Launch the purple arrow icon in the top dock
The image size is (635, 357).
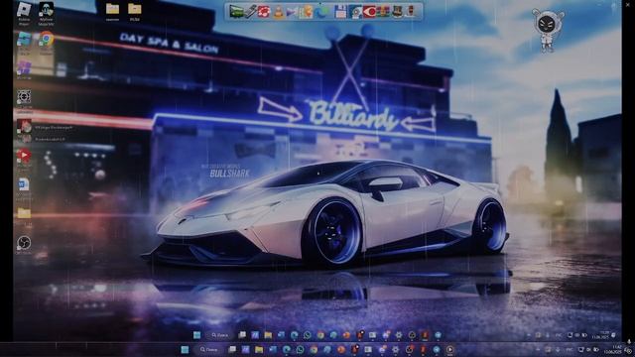[291, 12]
